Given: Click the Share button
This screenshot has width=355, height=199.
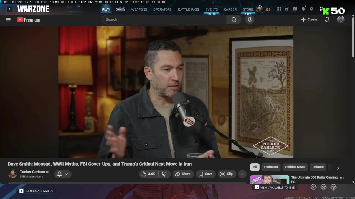Looking at the screenshot, I should click(x=183, y=174).
